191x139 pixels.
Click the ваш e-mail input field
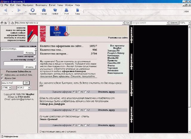(12, 83)
